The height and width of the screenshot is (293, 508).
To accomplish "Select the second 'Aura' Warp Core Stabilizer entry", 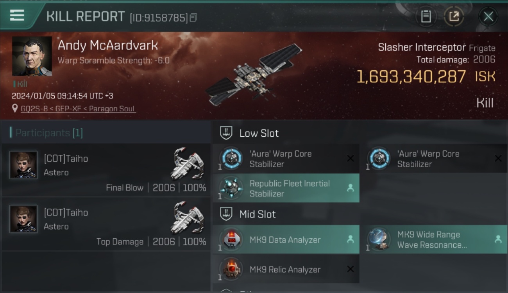I will coord(434,159).
